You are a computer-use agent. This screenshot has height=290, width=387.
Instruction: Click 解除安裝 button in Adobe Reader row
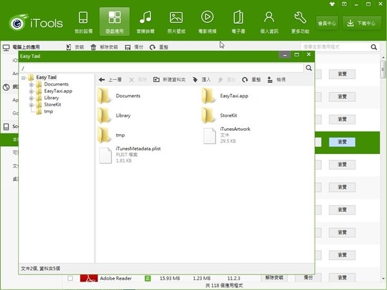pos(275,278)
